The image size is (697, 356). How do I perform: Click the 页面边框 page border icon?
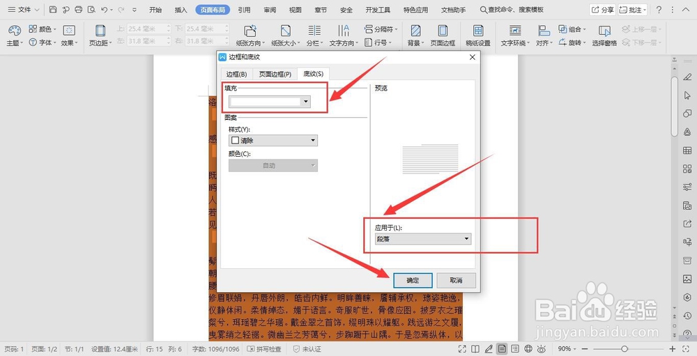pyautogui.click(x=443, y=30)
